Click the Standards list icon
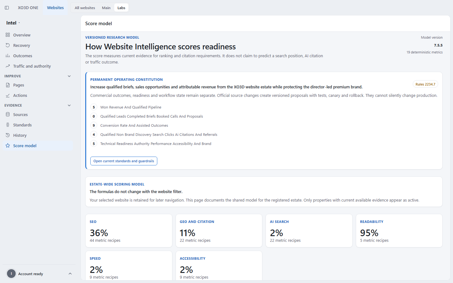The image size is (453, 283). pyautogui.click(x=8, y=125)
